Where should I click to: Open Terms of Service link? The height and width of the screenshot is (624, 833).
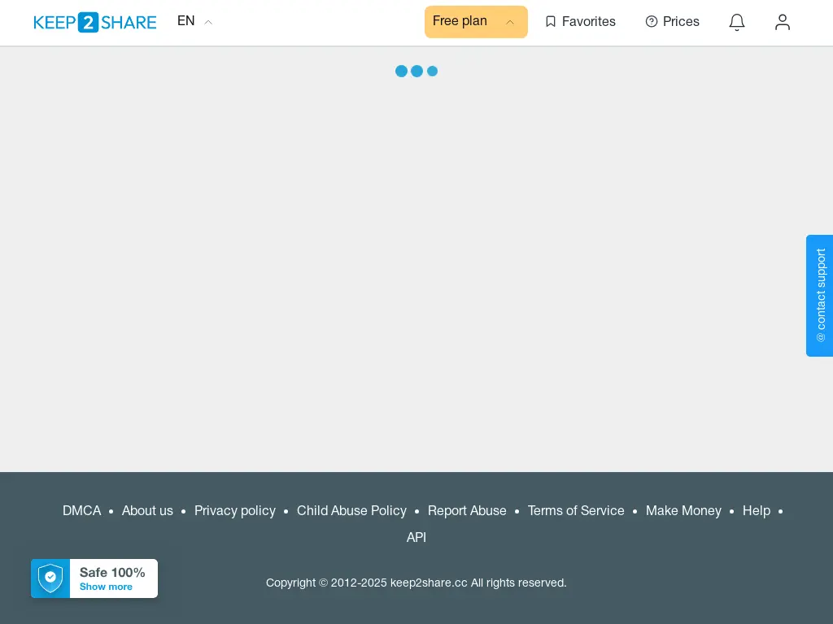(576, 511)
